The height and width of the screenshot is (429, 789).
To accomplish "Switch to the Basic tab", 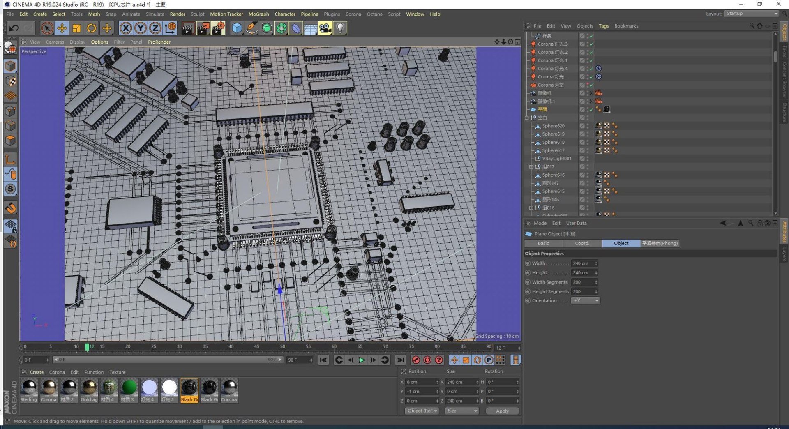I will pos(543,243).
